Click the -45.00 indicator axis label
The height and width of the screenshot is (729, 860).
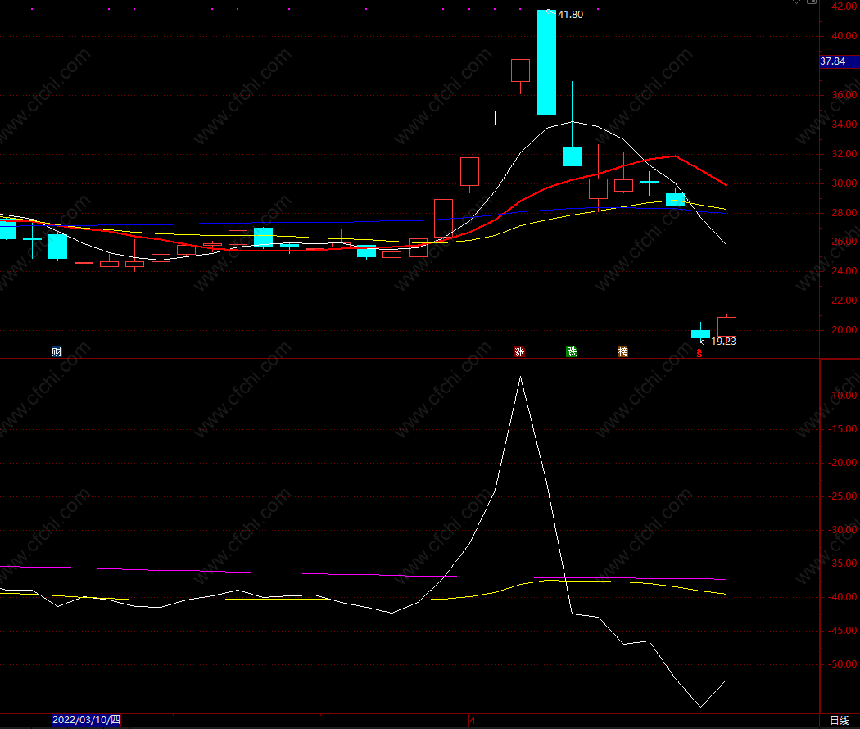(x=843, y=631)
